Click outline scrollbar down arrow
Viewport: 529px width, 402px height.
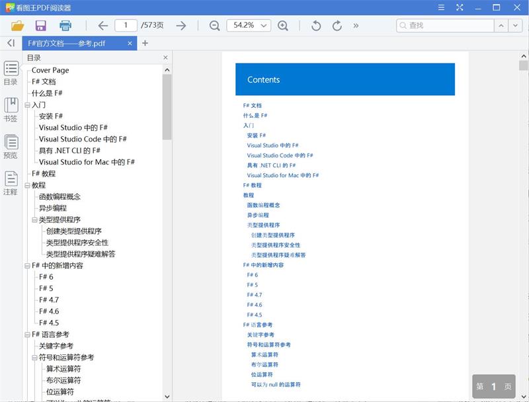[167, 396]
